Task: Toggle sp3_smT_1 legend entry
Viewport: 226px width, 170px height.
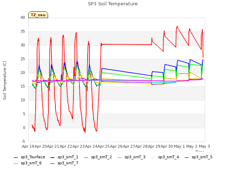Action: click(x=64, y=157)
